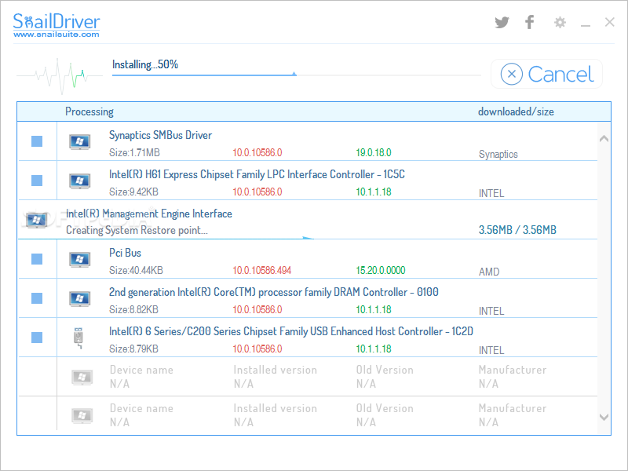
Task: Cancel the driver installation
Action: click(x=546, y=74)
